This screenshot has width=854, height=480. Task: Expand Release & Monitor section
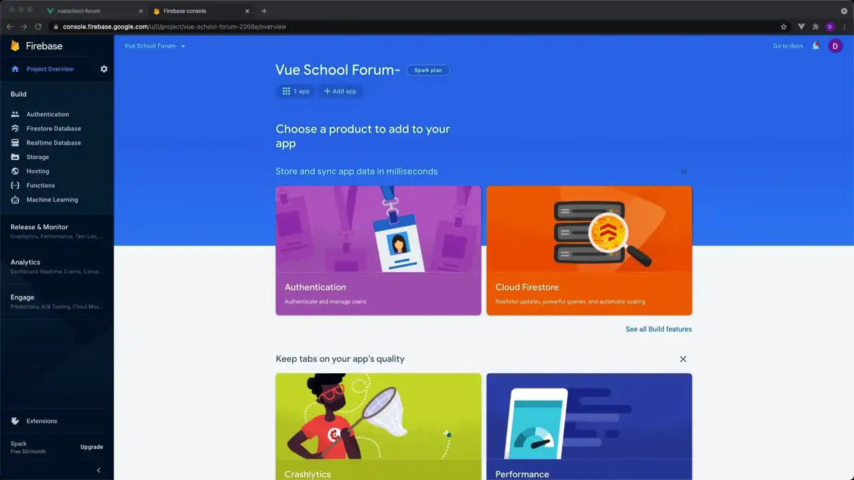tap(57, 231)
